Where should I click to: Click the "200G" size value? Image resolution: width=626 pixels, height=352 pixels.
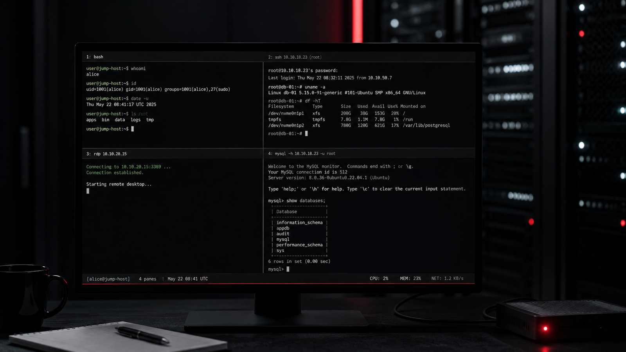point(346,113)
